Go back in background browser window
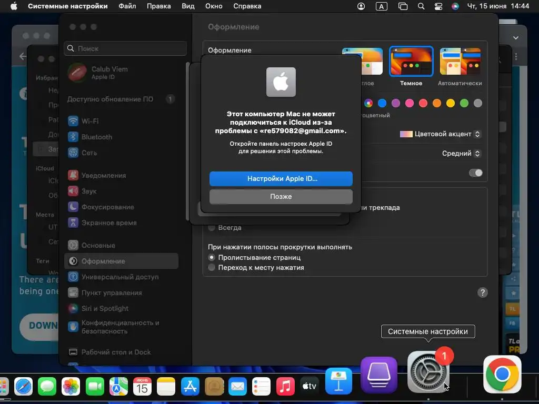Image resolution: width=539 pixels, height=404 pixels. point(23,56)
